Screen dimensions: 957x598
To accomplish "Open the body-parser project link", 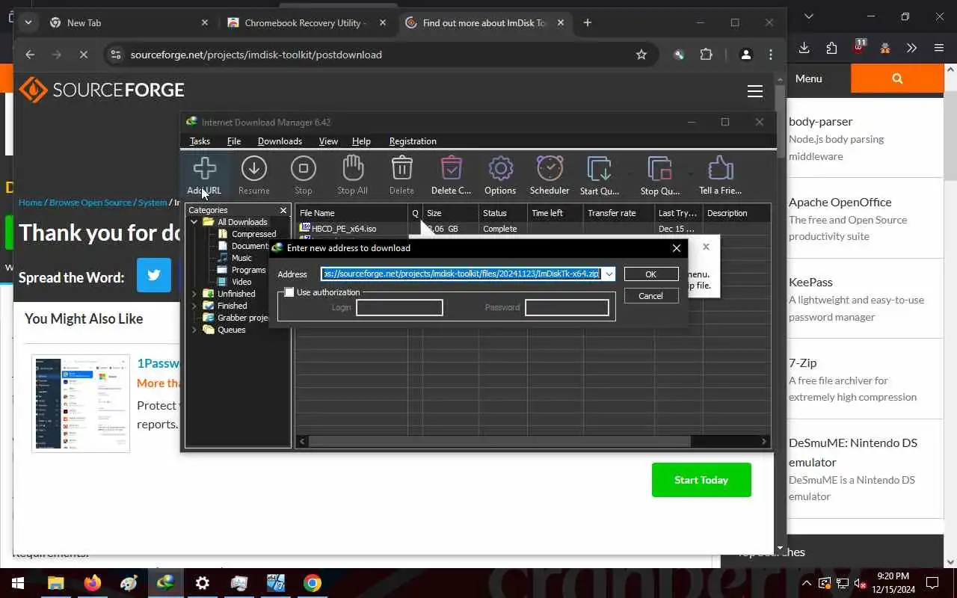I will pos(820,121).
